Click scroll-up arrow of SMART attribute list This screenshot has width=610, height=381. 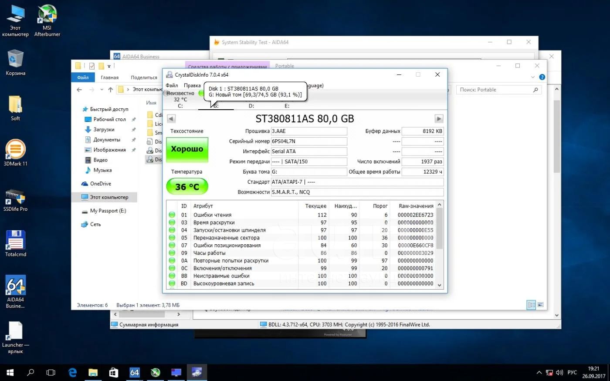(x=440, y=205)
